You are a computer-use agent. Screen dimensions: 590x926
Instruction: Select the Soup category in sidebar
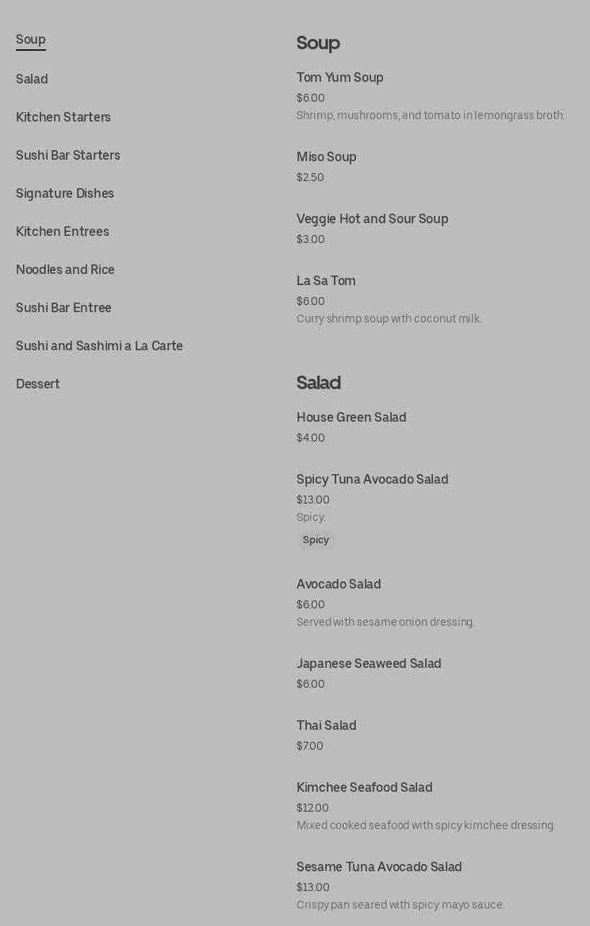pyautogui.click(x=31, y=40)
